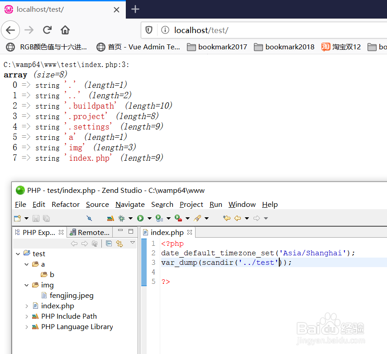Image resolution: width=387 pixels, height=354 pixels.
Task: Maximize the PHP Explorer panel
Action: click(131, 231)
